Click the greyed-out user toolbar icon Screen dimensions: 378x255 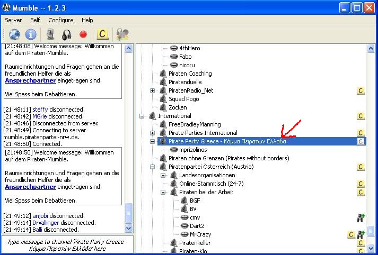coord(122,34)
